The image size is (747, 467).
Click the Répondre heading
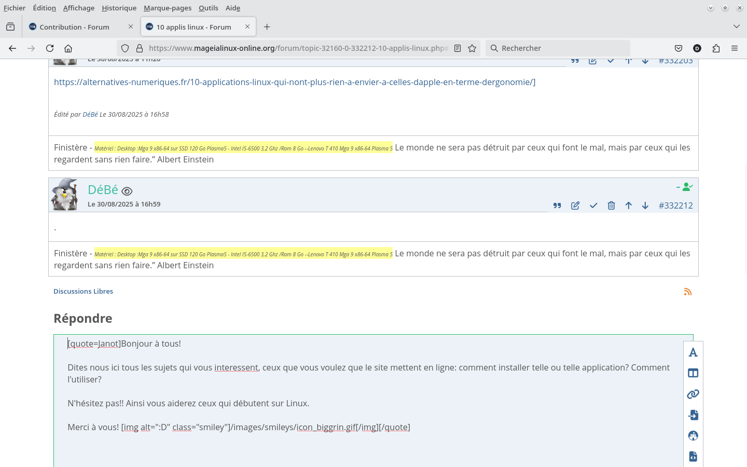click(x=83, y=318)
